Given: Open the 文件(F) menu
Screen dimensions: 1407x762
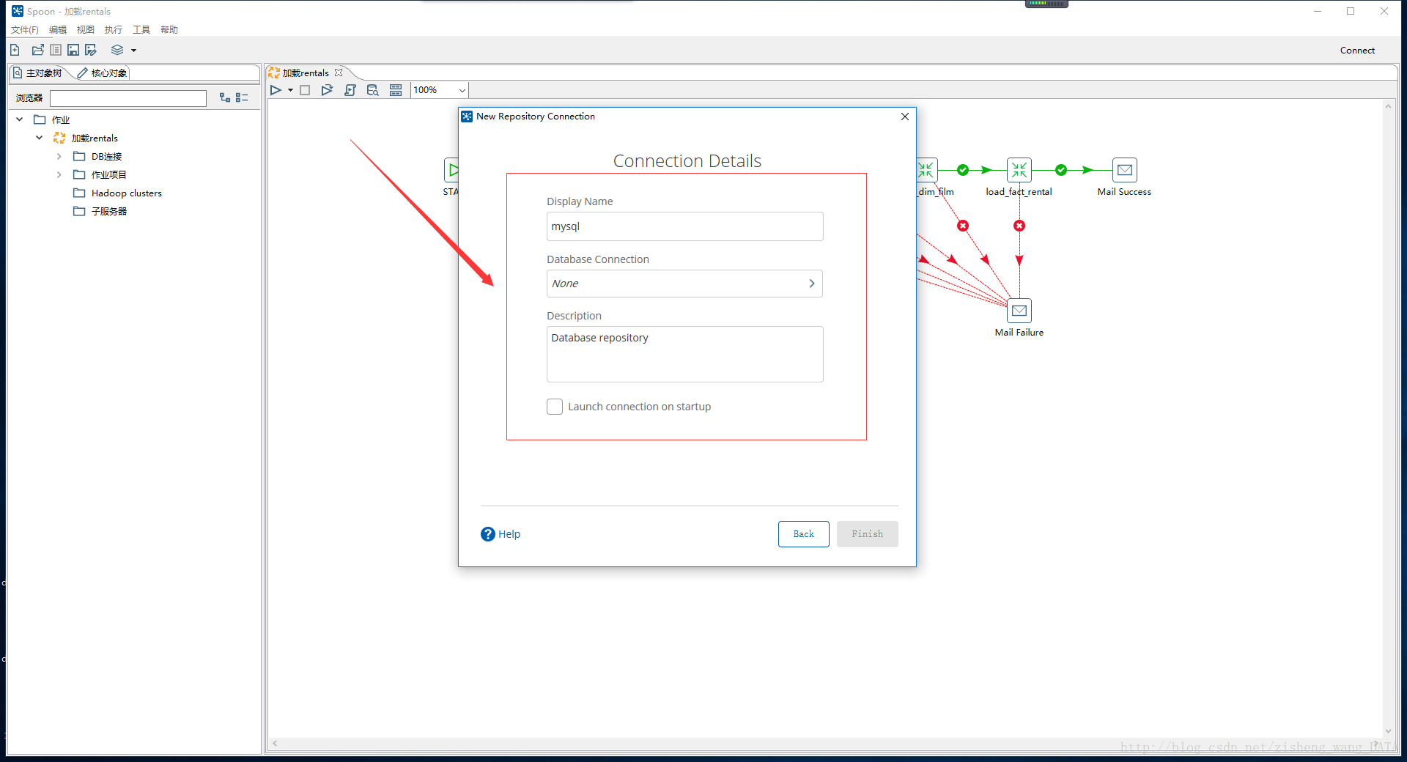Looking at the screenshot, I should [24, 29].
